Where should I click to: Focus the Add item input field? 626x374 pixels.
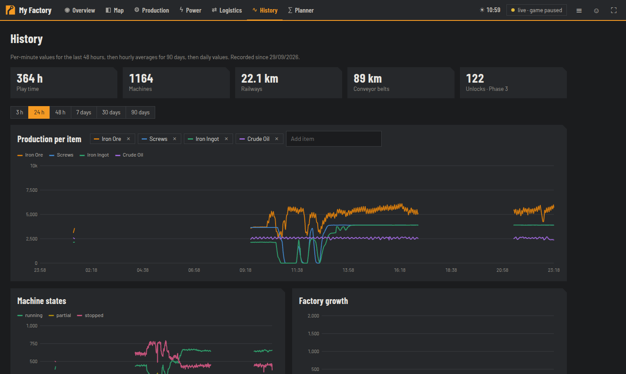pos(334,139)
